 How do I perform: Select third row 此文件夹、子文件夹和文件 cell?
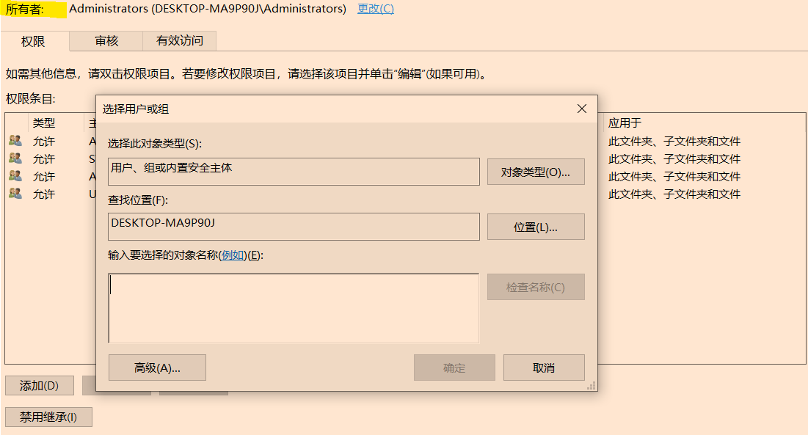pos(674,176)
